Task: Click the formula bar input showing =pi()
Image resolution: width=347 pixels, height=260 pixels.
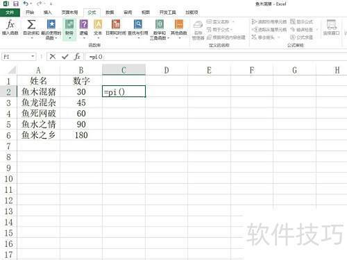Action: [x=215, y=57]
